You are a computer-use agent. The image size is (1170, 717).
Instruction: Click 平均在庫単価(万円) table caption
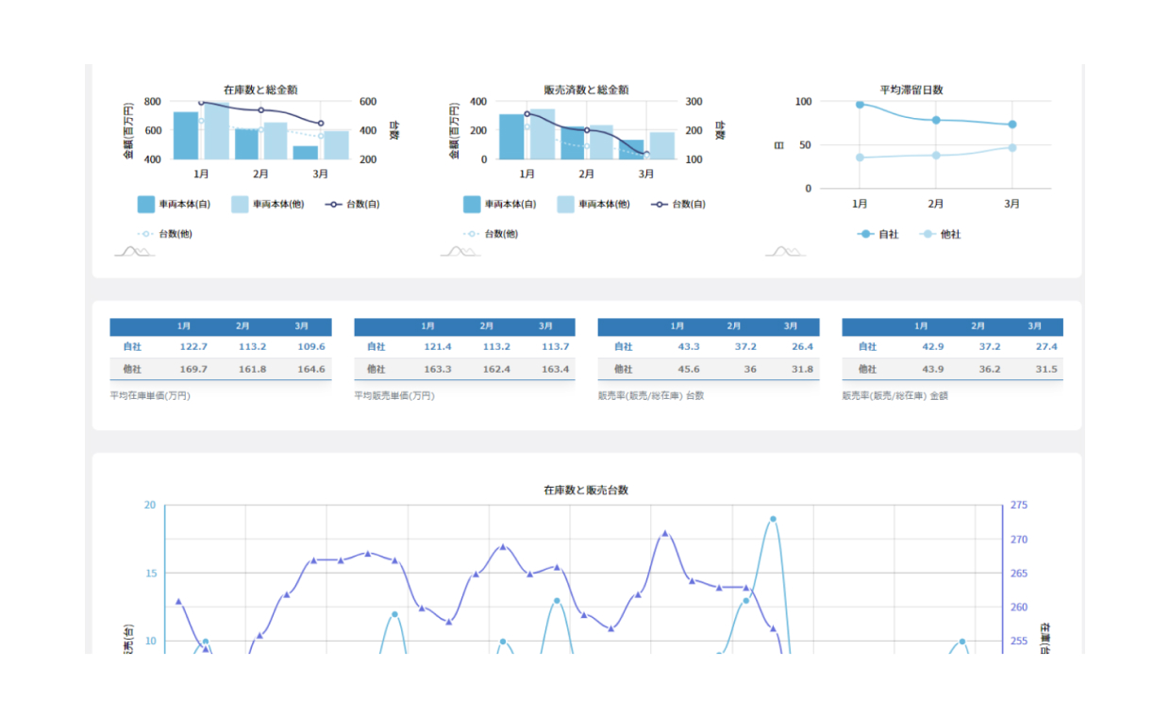click(x=150, y=395)
